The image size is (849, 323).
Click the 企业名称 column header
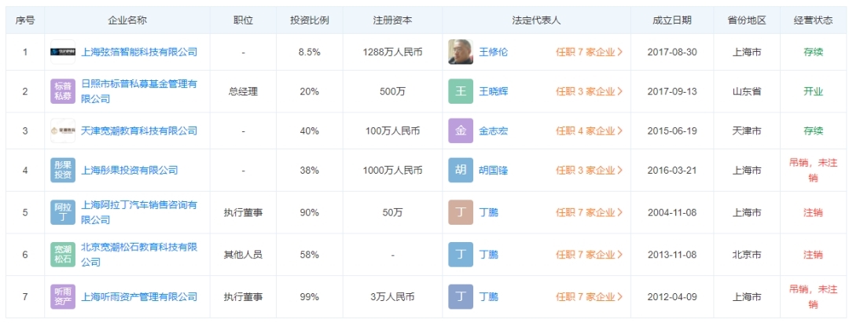[127, 20]
